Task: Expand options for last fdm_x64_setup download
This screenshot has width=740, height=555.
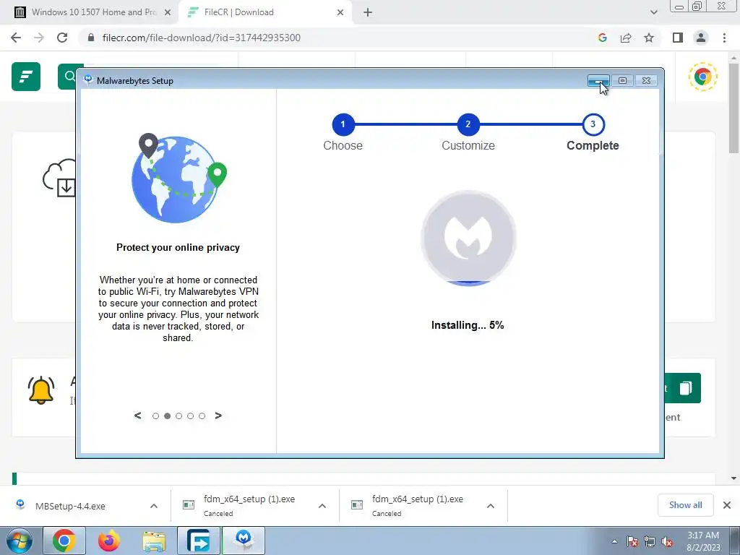Action: tap(491, 506)
